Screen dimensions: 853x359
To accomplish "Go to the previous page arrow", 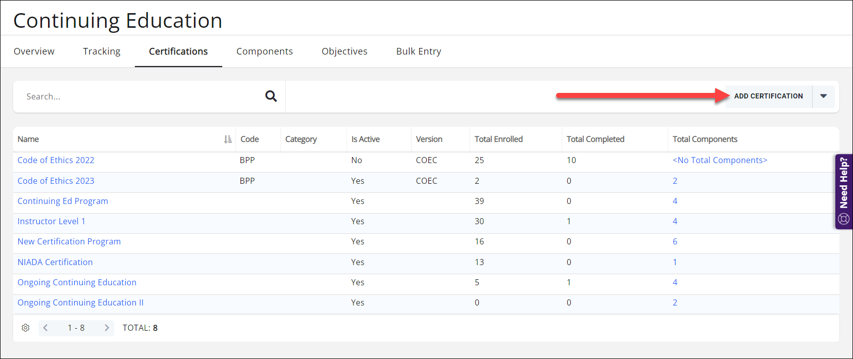I will click(x=45, y=328).
